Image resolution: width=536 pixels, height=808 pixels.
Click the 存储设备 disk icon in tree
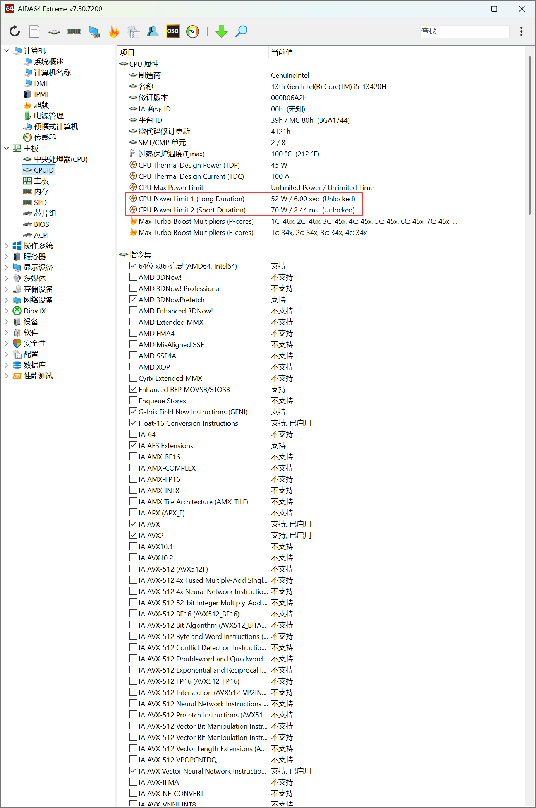coord(17,289)
